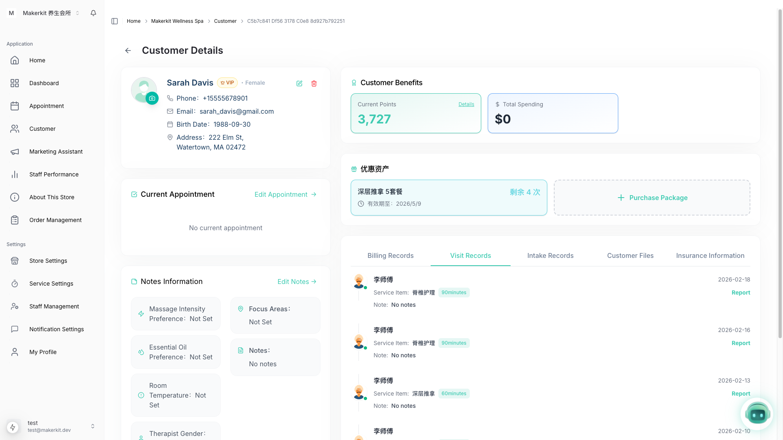The width and height of the screenshot is (783, 440).
Task: Open the chatbot assistant robot icon
Action: (757, 414)
